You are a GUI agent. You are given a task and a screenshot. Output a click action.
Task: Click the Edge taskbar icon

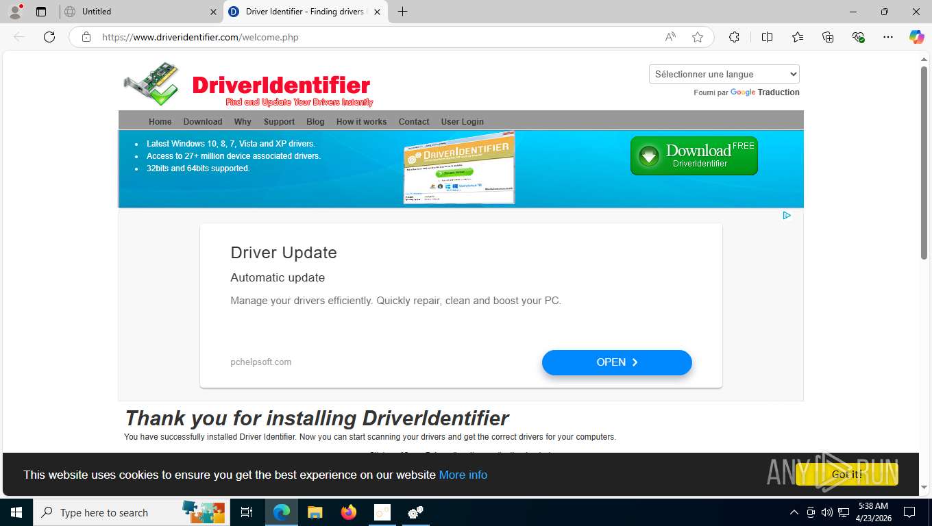(x=281, y=512)
